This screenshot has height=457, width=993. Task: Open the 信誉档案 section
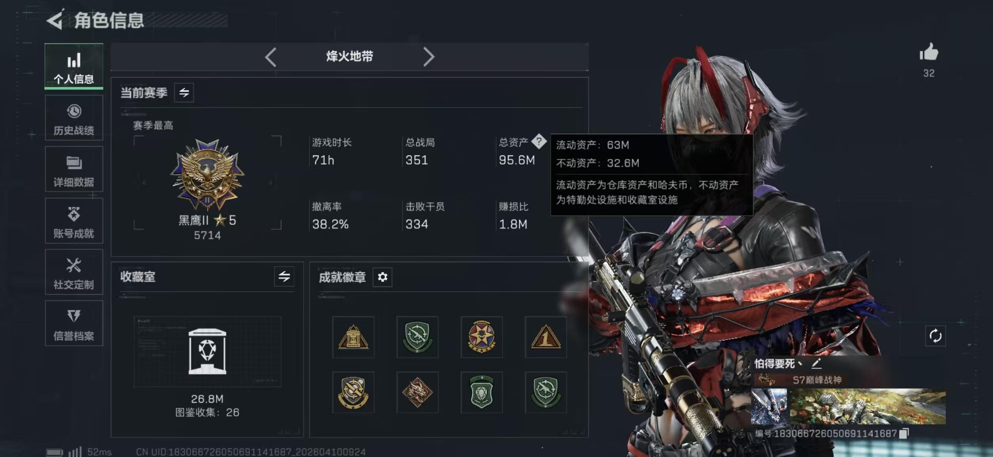point(74,323)
